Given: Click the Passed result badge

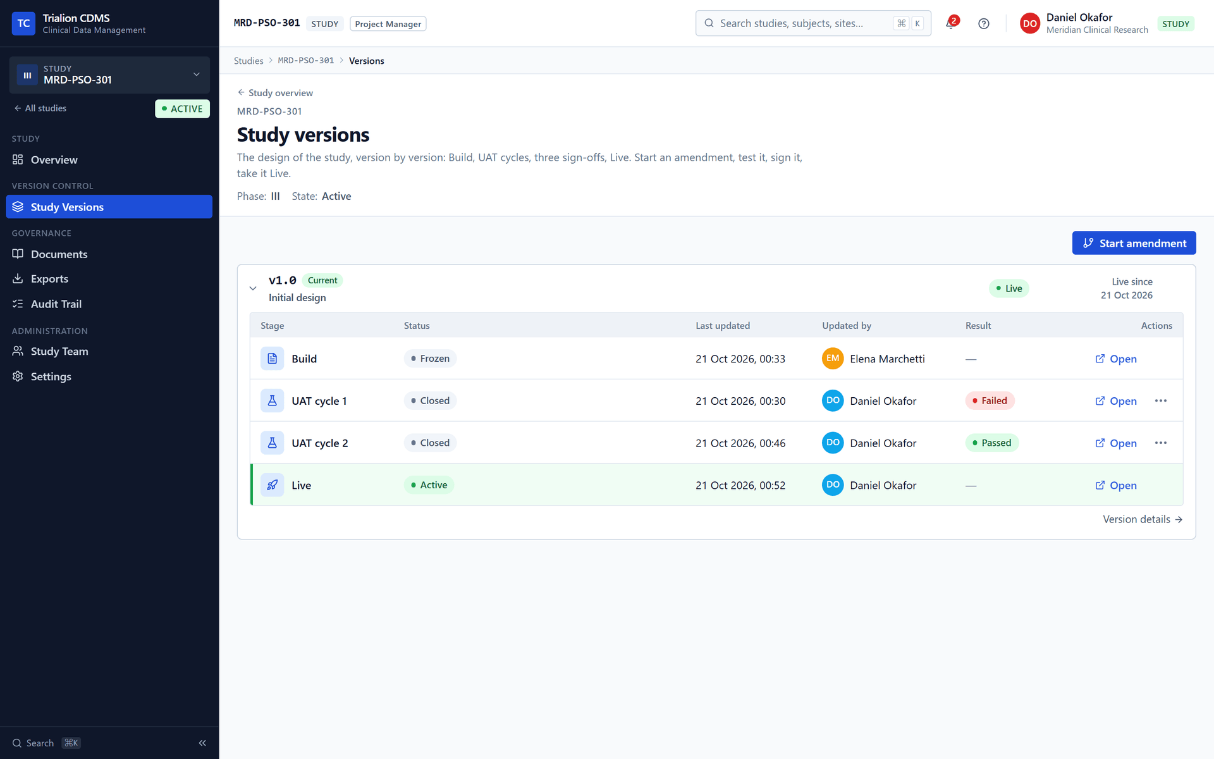Looking at the screenshot, I should (x=992, y=443).
